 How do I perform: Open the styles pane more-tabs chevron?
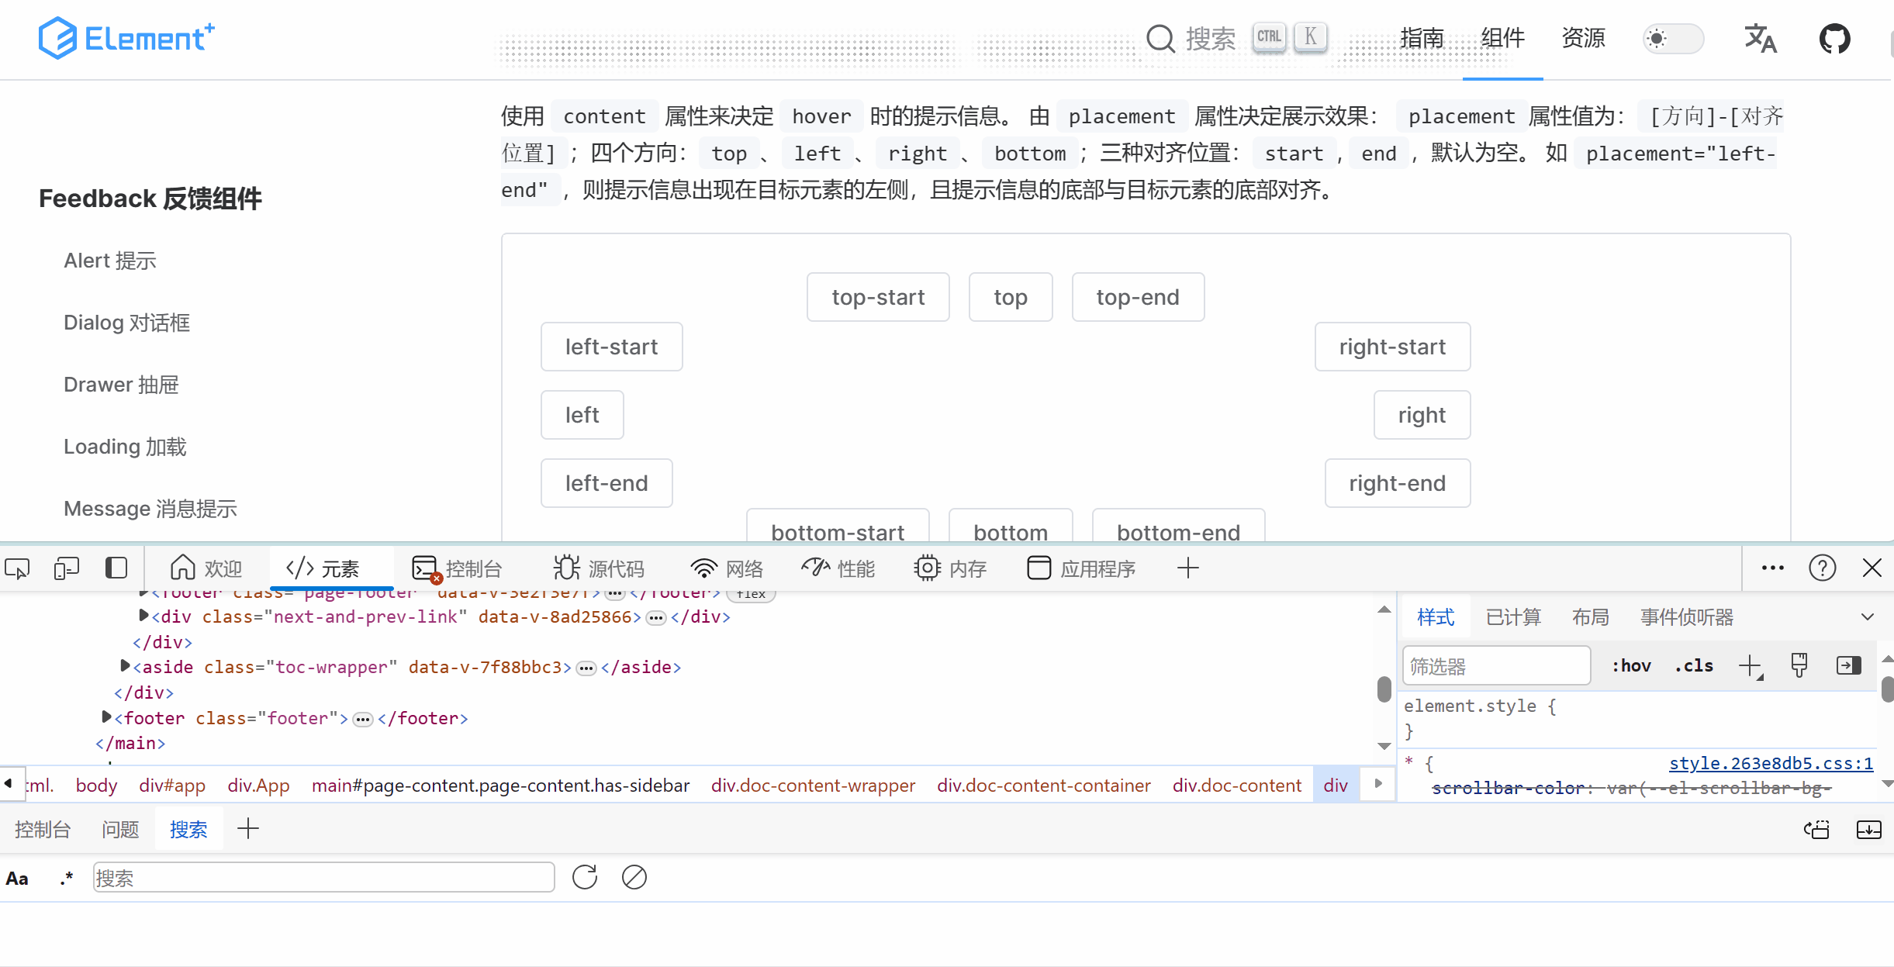pos(1868,617)
